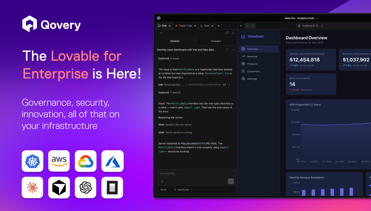This screenshot has width=371, height=211.
Task: Expand the Explored 1 search entry
Action: pos(169,93)
